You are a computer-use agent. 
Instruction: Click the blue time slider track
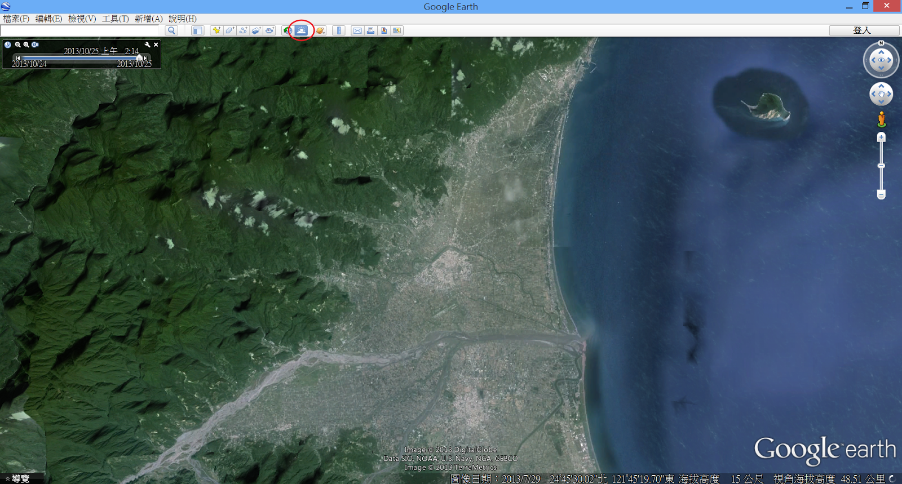click(79, 58)
